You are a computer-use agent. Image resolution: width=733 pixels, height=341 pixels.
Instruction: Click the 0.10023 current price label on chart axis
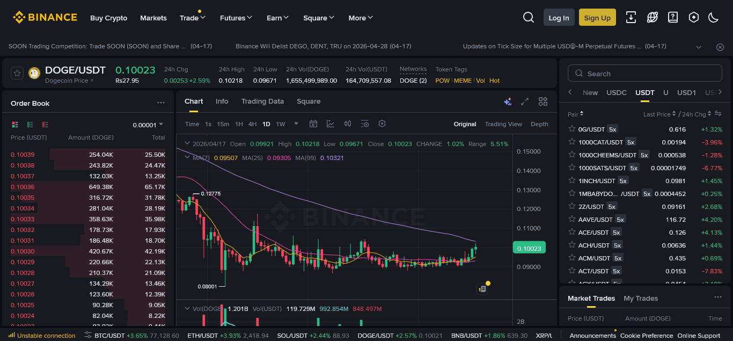[x=530, y=248]
